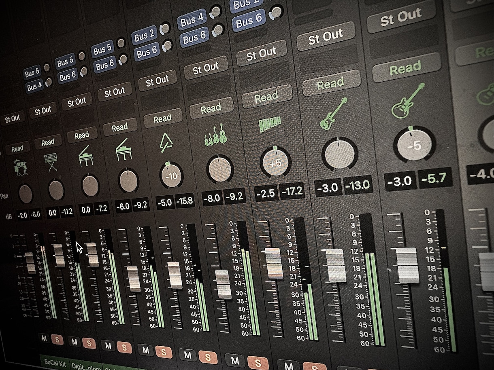Click the grand piano icon above 0.0 / -7.2
This screenshot has width=494, height=370.
[x=85, y=156]
